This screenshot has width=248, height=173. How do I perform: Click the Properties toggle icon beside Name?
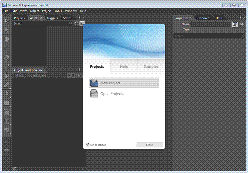click(235, 24)
